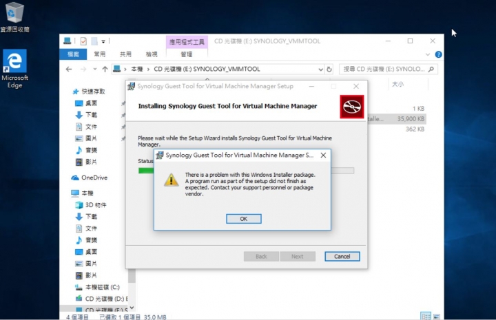Go back in File Explorer
The image size is (496, 320).
69,69
